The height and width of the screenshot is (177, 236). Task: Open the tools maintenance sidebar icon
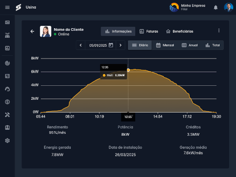click(x=7, y=115)
